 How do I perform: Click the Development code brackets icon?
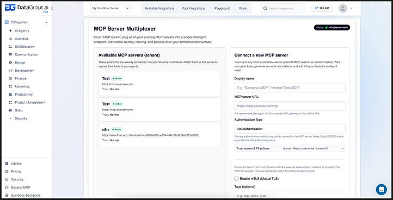pyautogui.click(x=10, y=71)
